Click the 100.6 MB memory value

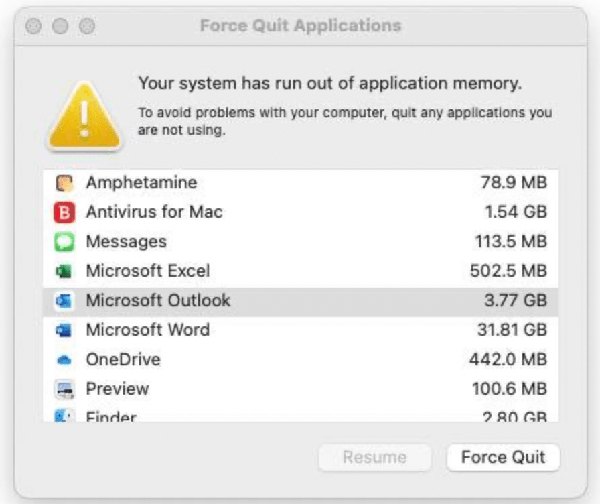coord(510,389)
